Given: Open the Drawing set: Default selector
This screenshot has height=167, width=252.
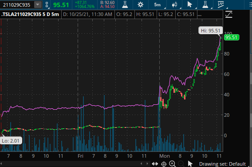Looking at the screenshot, I should (x=222, y=164).
